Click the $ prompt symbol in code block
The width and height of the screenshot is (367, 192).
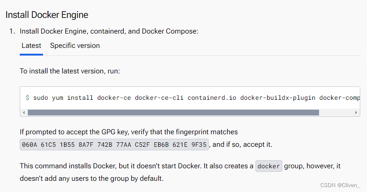(27, 98)
